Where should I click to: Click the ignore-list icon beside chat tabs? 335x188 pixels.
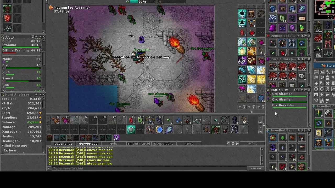(233, 143)
